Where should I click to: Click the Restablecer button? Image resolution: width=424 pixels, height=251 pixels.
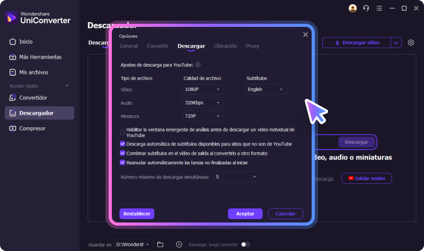coord(137,213)
